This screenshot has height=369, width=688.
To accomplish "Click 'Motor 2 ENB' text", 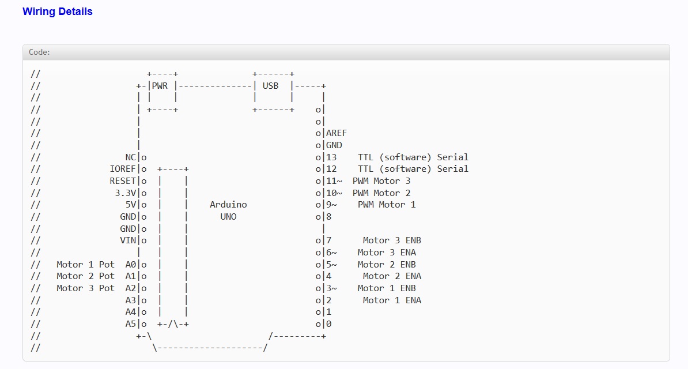I will pyautogui.click(x=387, y=265).
